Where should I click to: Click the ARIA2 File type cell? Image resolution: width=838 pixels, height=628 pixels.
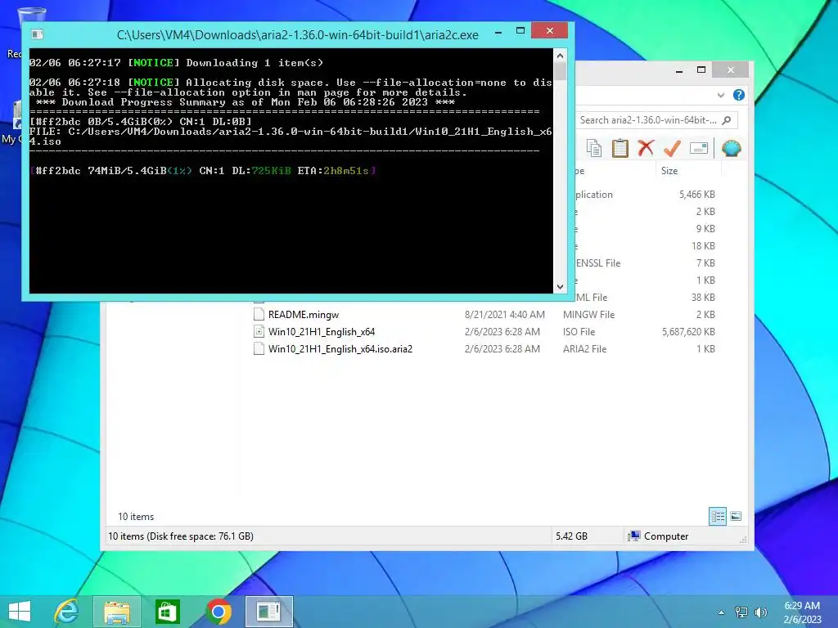[584, 348]
